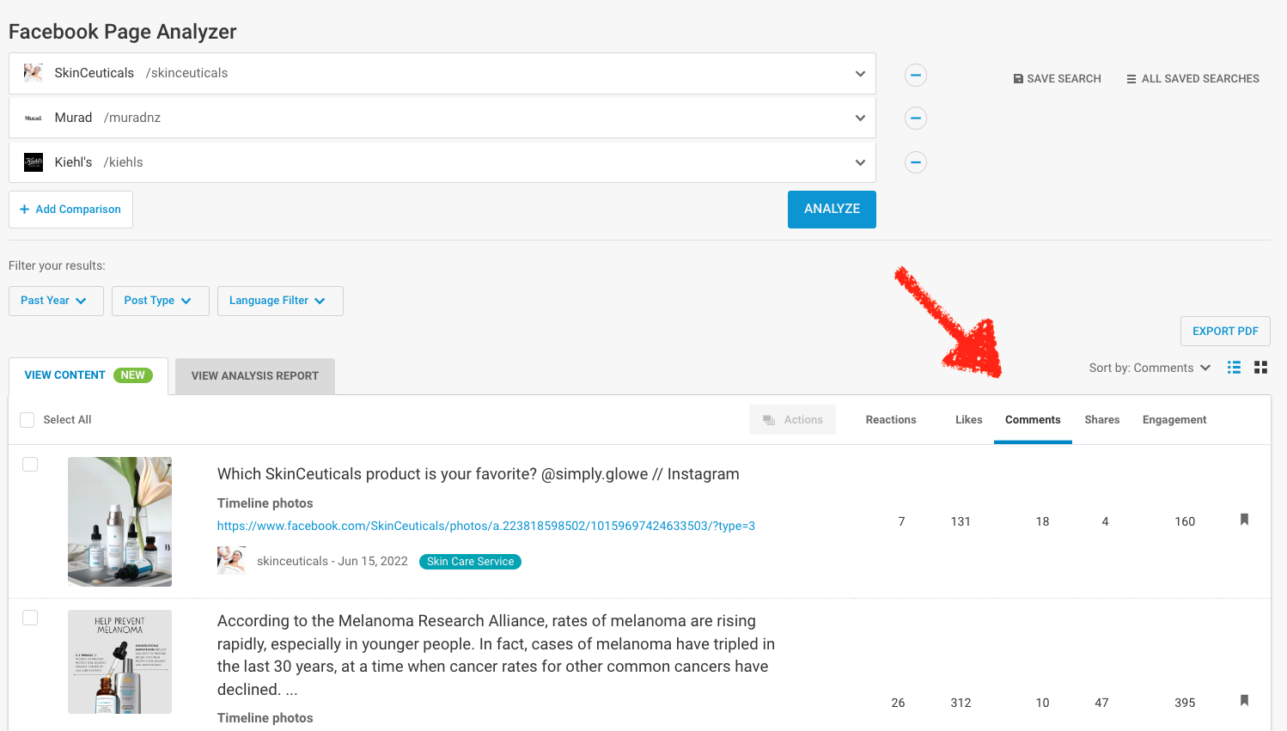Remove the Murad page comparison
This screenshot has height=731, width=1287.
point(915,118)
